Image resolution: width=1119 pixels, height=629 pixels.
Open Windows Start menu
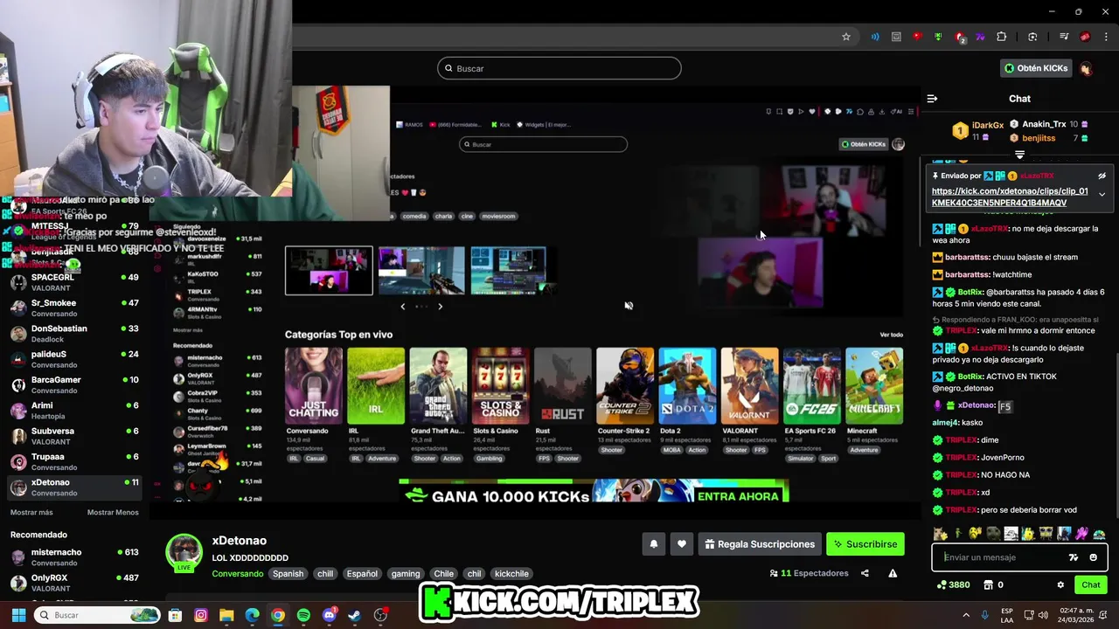tap(18, 615)
